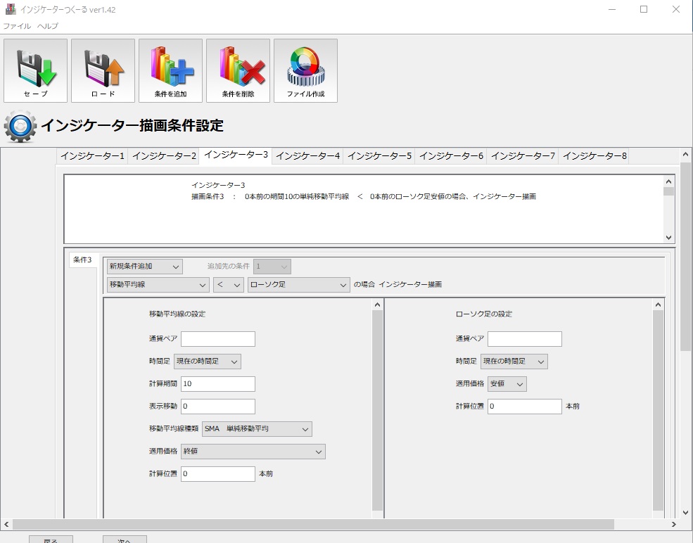Expand the 移動平均線種類 SMA dropdown
Screen dimensions: 693x543
(257, 428)
